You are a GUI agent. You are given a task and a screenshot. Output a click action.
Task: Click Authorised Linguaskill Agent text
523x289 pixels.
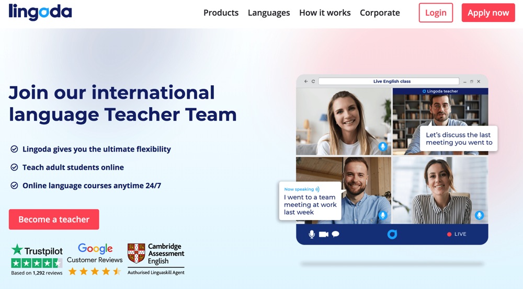point(156,272)
